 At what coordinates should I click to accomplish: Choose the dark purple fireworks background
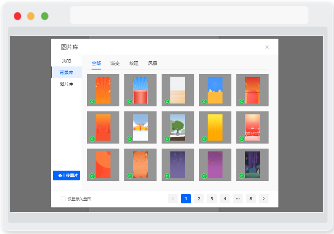click(x=177, y=165)
